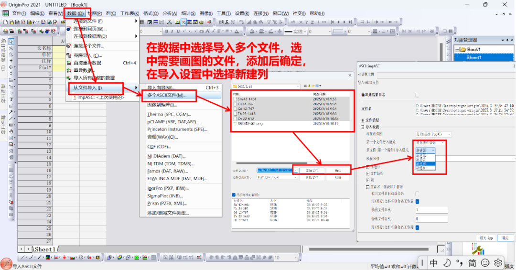Toggle Italic formatting button
The height and width of the screenshot is (270, 516).
click(x=172, y=32)
